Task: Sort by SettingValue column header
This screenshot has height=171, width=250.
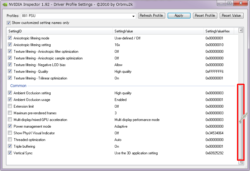Action: tap(158, 31)
